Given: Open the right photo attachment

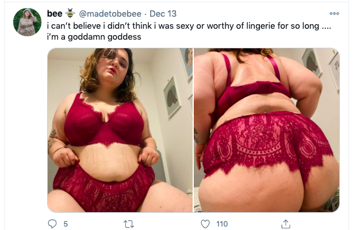Looking at the screenshot, I should tap(267, 130).
